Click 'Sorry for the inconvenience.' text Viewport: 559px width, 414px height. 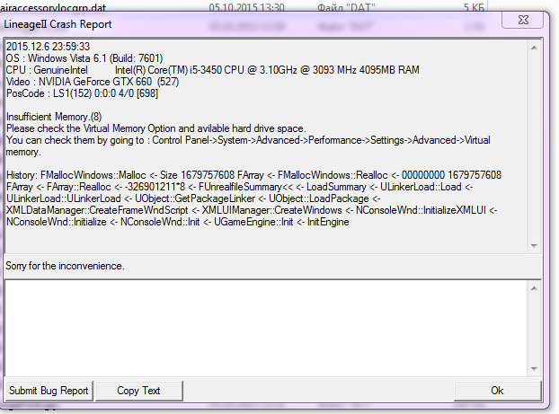[65, 266]
